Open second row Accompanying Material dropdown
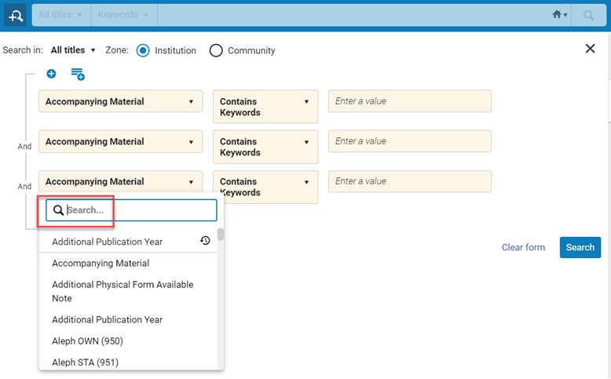Image resolution: width=611 pixels, height=379 pixels. tap(120, 141)
